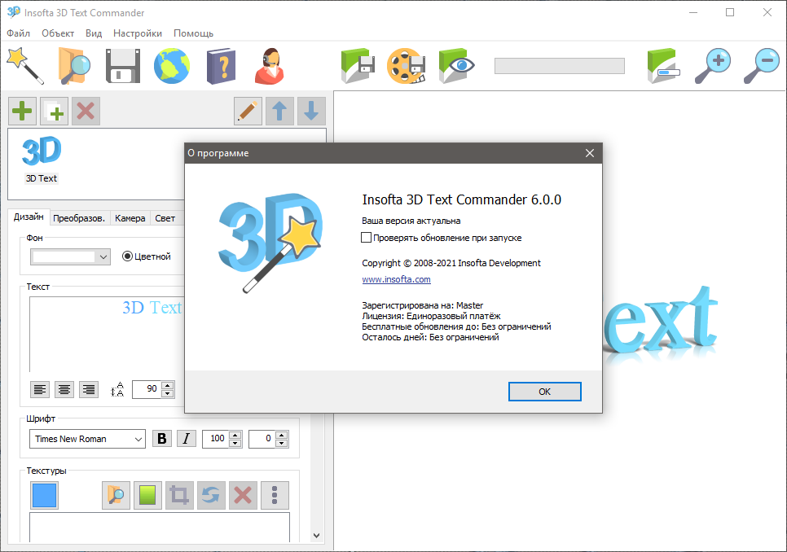This screenshot has height=552, width=787.
Task: Open the globe website icon
Action: 172,66
